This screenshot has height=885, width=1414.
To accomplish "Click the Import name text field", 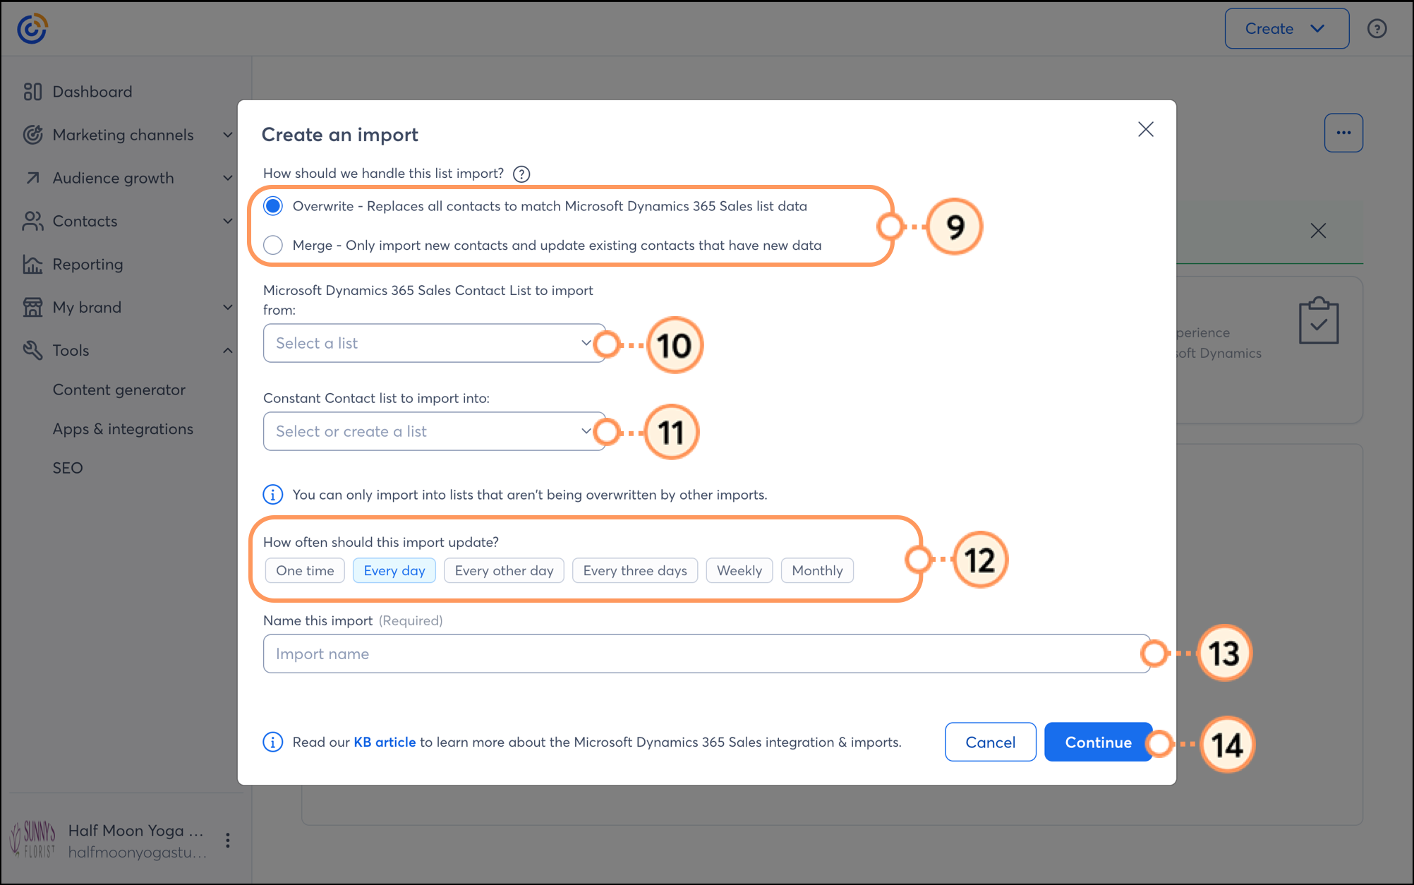I will tap(707, 654).
